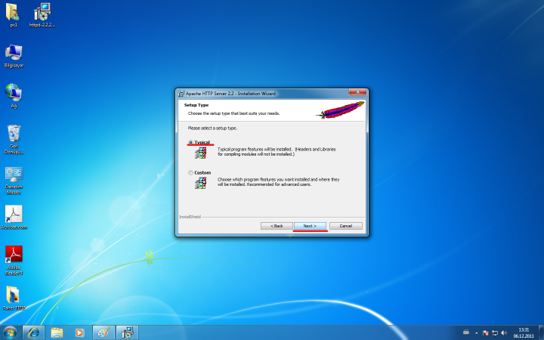
Task: Click the Next button in the wizard
Action: (310, 226)
